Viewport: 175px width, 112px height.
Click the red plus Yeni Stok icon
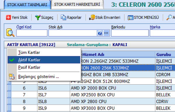coord(8,17)
